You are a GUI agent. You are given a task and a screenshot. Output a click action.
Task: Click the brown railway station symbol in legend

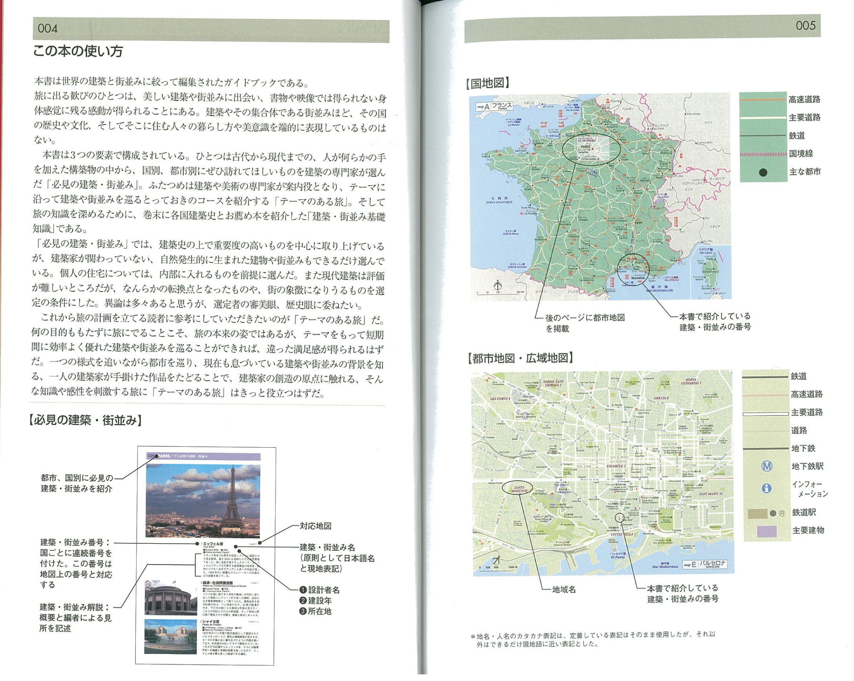point(757,513)
